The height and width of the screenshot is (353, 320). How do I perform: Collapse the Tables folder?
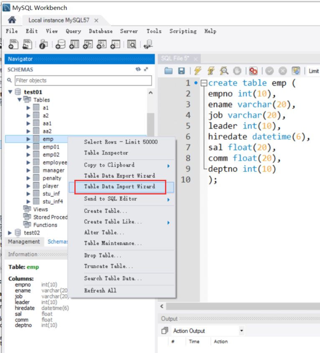coord(20,99)
